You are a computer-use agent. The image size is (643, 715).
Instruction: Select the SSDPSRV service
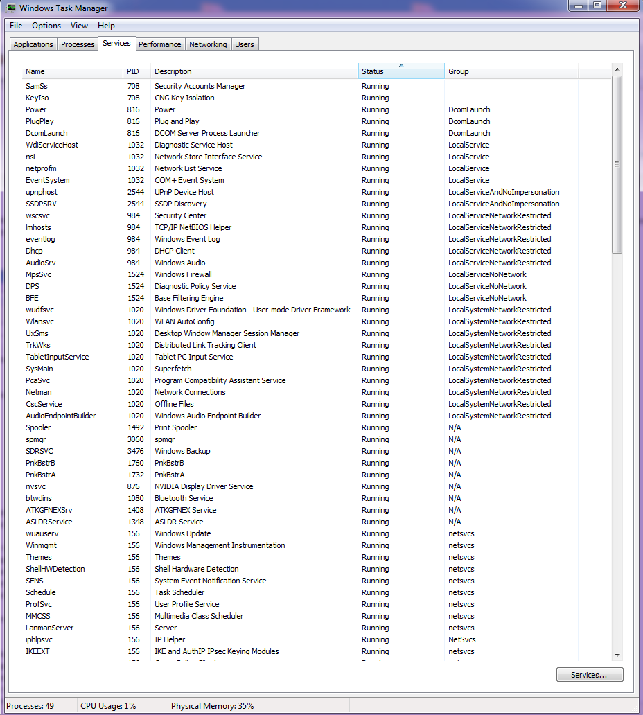pos(316,204)
